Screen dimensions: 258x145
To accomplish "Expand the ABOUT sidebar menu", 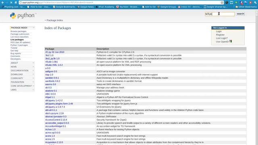I will coord(23,63).
